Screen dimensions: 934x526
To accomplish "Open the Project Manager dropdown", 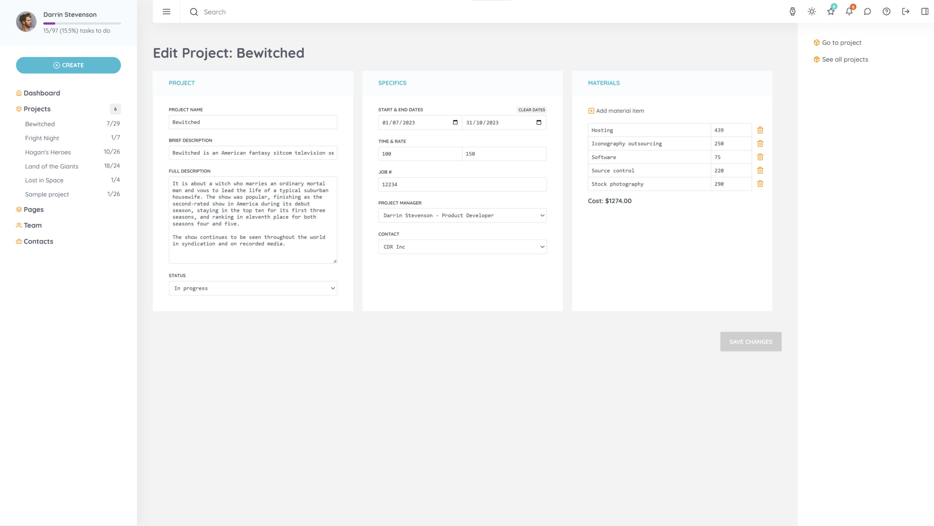I will (462, 215).
